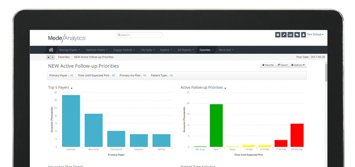Change Primary Ins Plan All link
Viewport: 355px width, 167px height.
[x=145, y=76]
